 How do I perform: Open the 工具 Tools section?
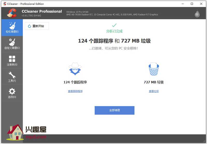[12, 77]
